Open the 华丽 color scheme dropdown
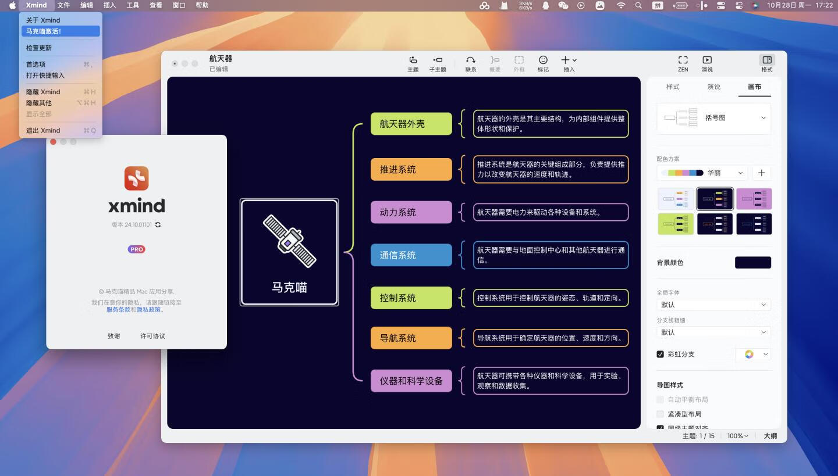 (x=702, y=173)
